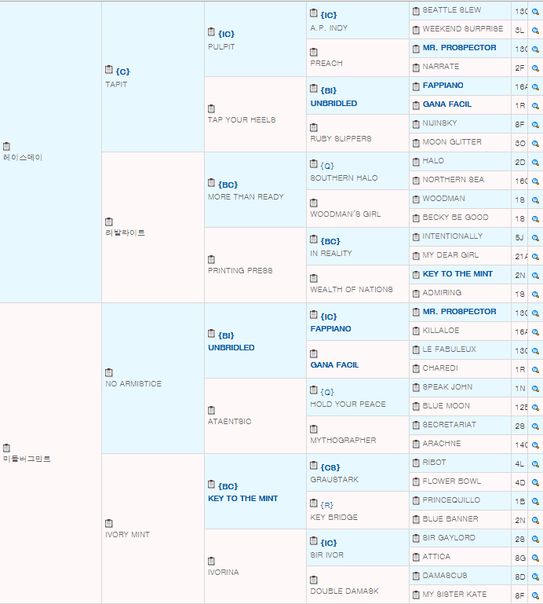
Task: Click the 레이스데이 sire name
Action: 23,157
